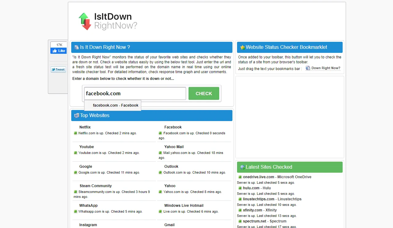Open the Steam Community link
393x228 pixels.
(95, 186)
